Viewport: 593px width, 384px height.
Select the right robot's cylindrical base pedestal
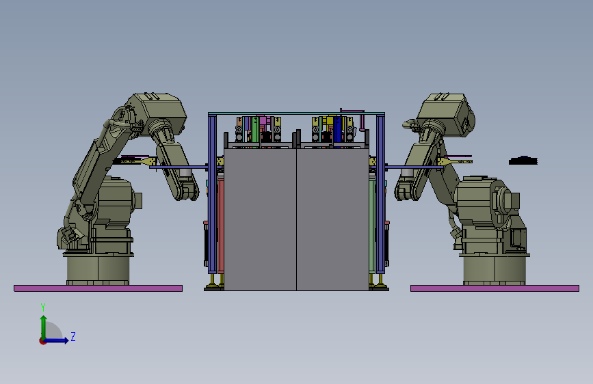[495, 270]
